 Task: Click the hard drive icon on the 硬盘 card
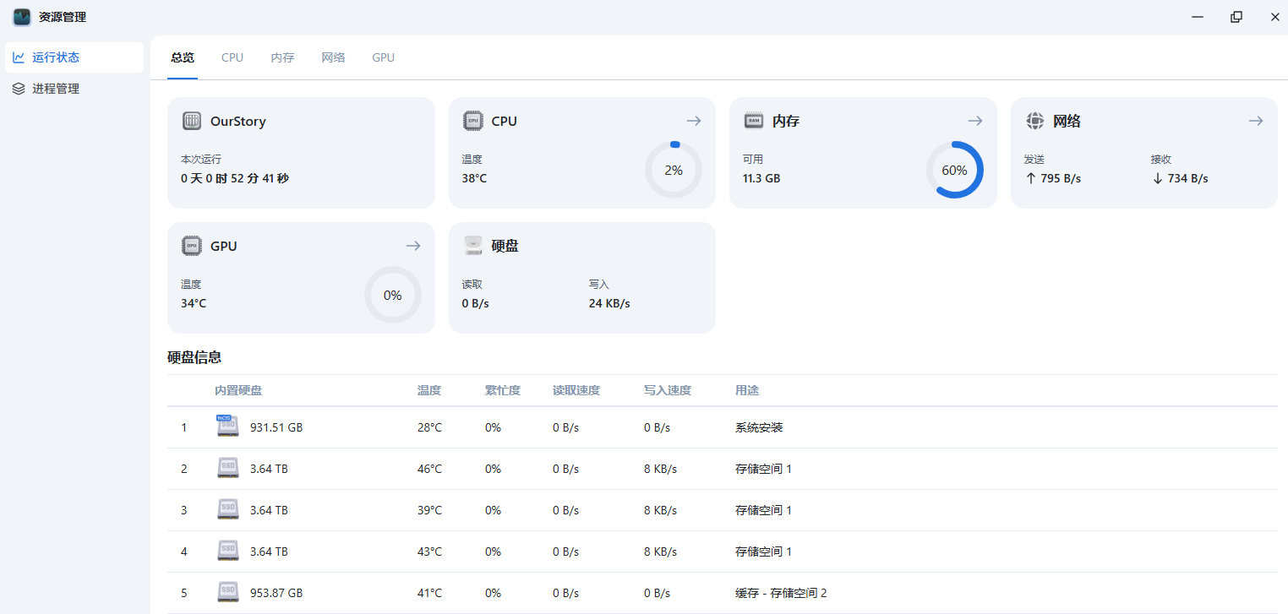point(472,246)
